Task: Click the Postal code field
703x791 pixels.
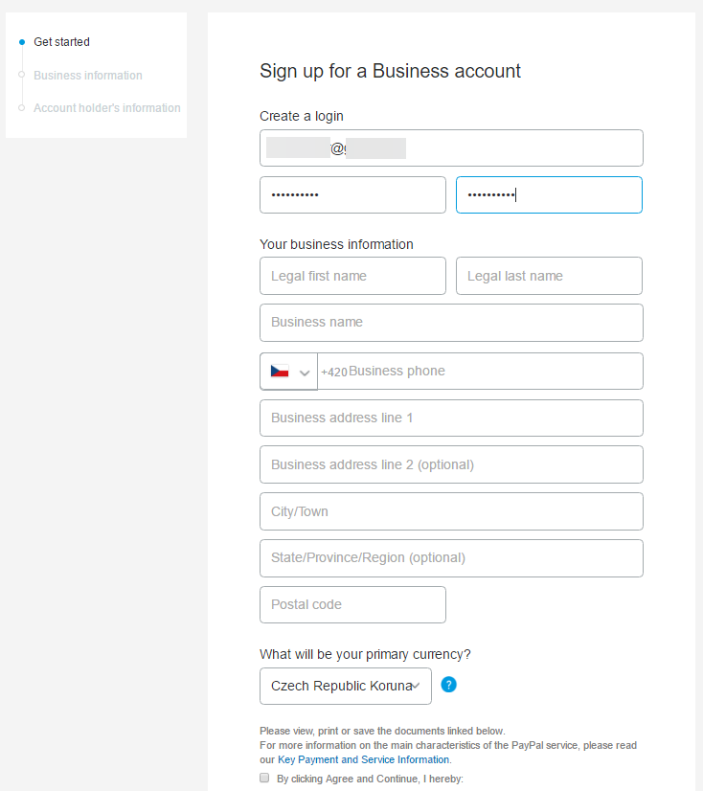Action: 352,605
